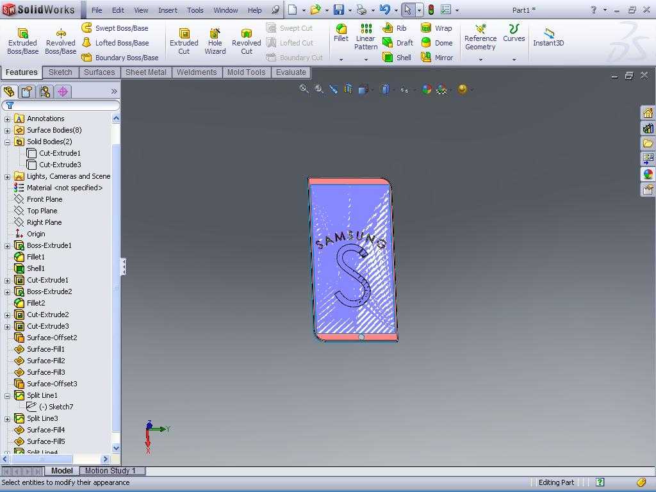Click the Rebuild traffic light icon

431,10
